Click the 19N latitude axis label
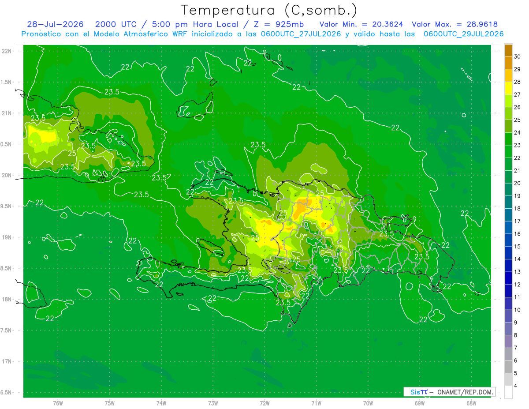Image resolution: width=529 pixels, height=409 pixels. click(7, 237)
